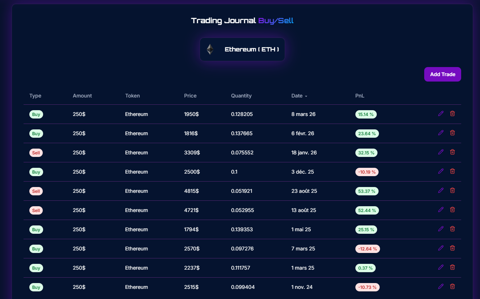This screenshot has height=299, width=480.
Task: Click pencil icon for 18 janv. 26 trade
Action: pos(441,152)
